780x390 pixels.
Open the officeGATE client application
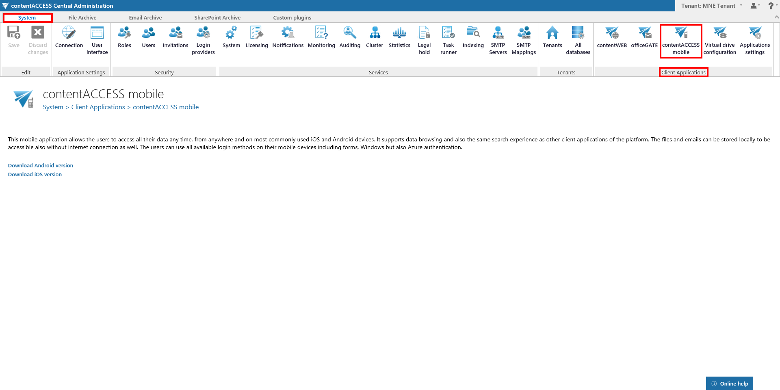click(644, 37)
